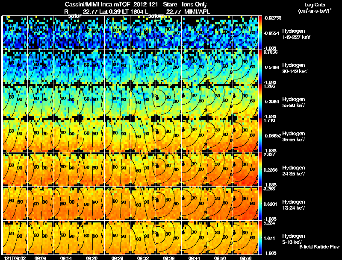The width and height of the screenshot is (342, 260).
Task: Click the 'Hydrogen 5-13 keV' label
Action: (294, 239)
